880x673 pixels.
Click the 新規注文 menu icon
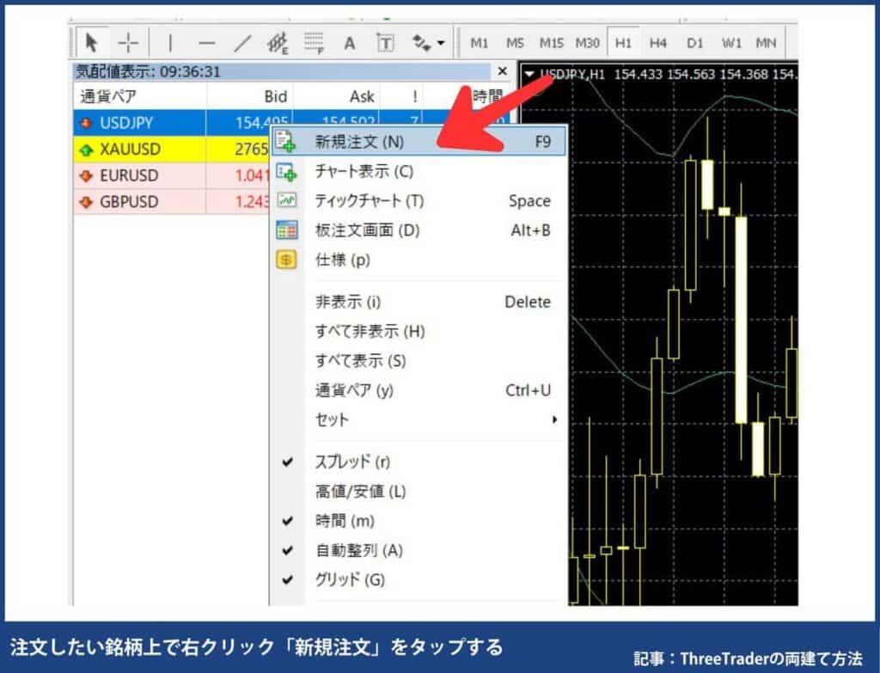pyautogui.click(x=285, y=141)
